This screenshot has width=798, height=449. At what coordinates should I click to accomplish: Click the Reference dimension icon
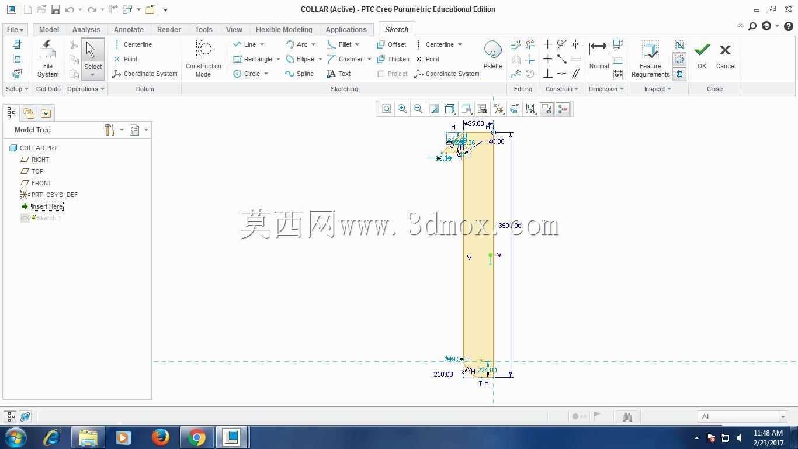[x=617, y=74]
